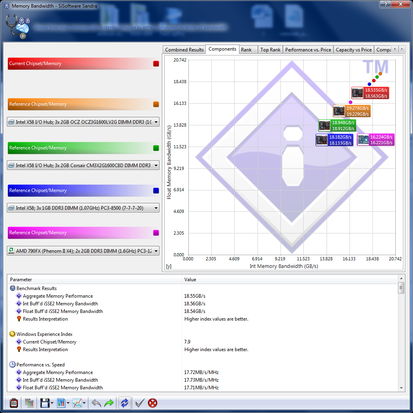413x413 pixels.
Task: Click the grey checkmark OK icon
Action: point(139,403)
